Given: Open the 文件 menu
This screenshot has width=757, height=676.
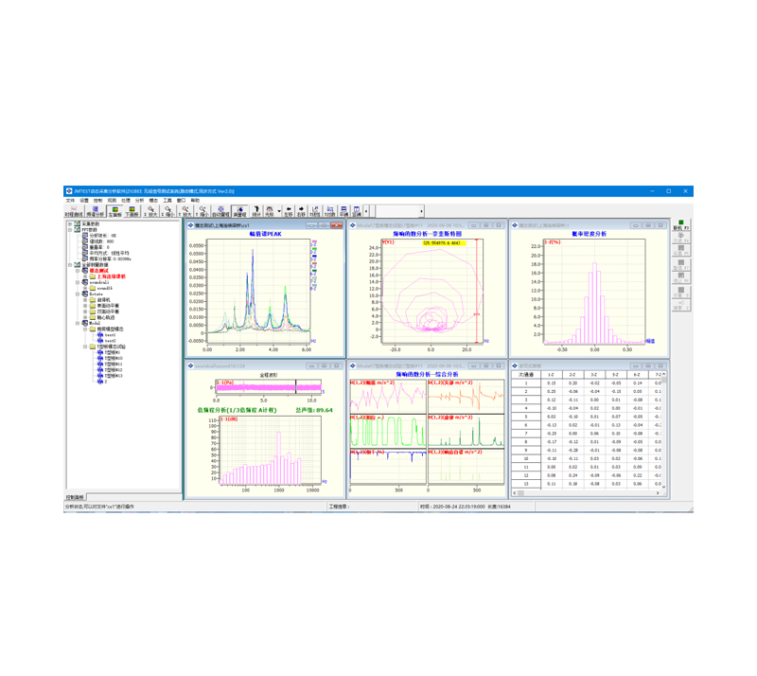Looking at the screenshot, I should point(70,201).
